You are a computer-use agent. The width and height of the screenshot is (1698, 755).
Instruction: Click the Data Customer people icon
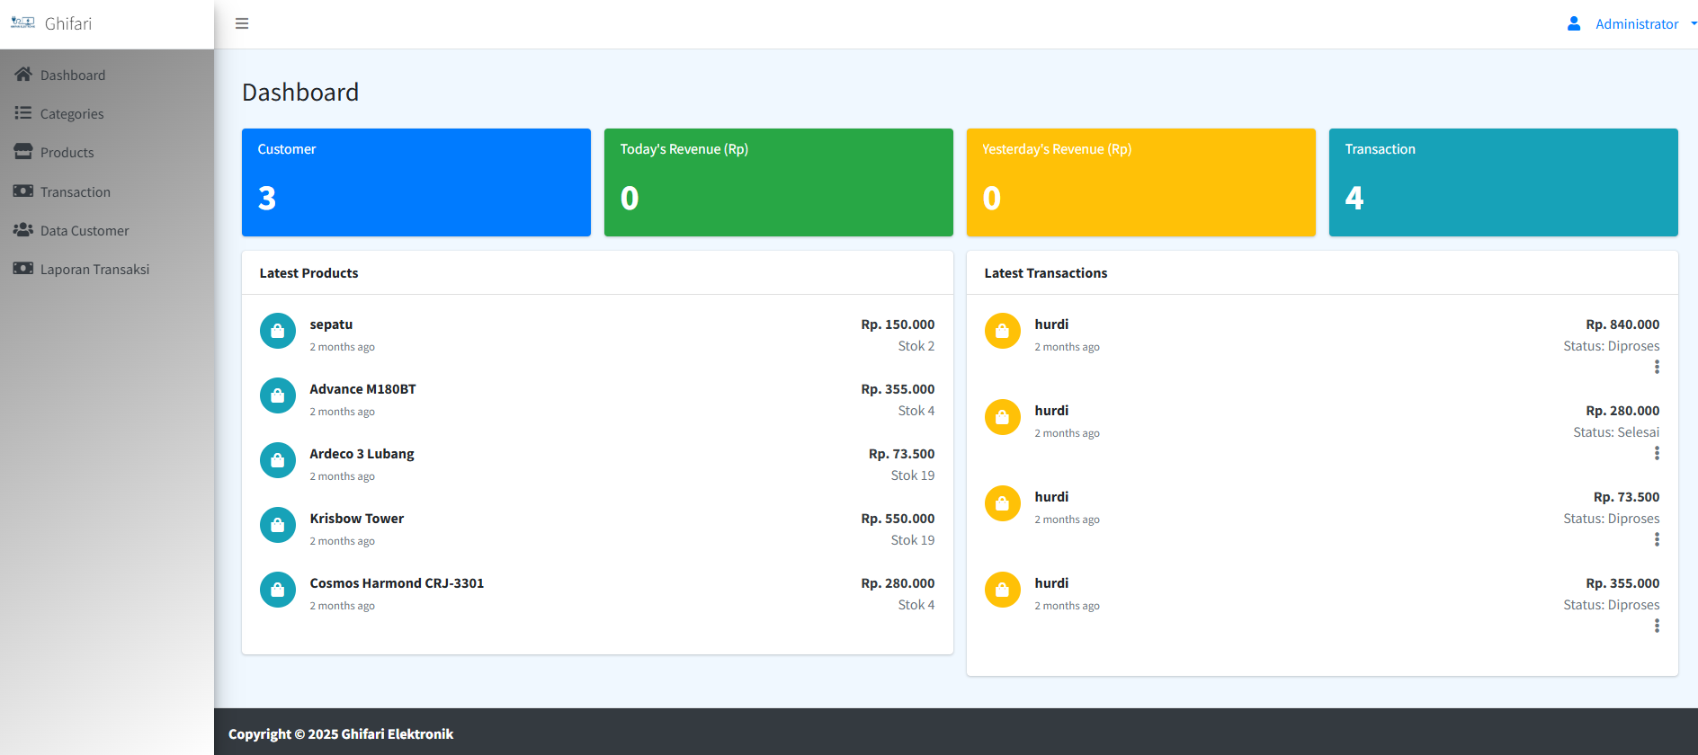click(x=23, y=230)
